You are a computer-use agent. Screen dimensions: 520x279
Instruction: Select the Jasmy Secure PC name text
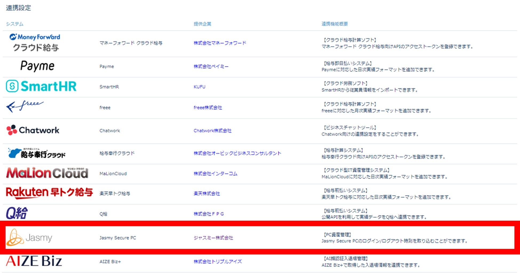(118, 238)
